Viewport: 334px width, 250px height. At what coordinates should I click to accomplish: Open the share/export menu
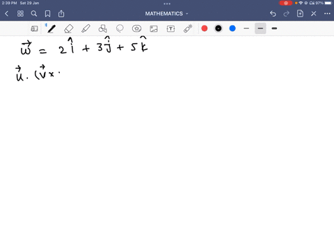(61, 14)
